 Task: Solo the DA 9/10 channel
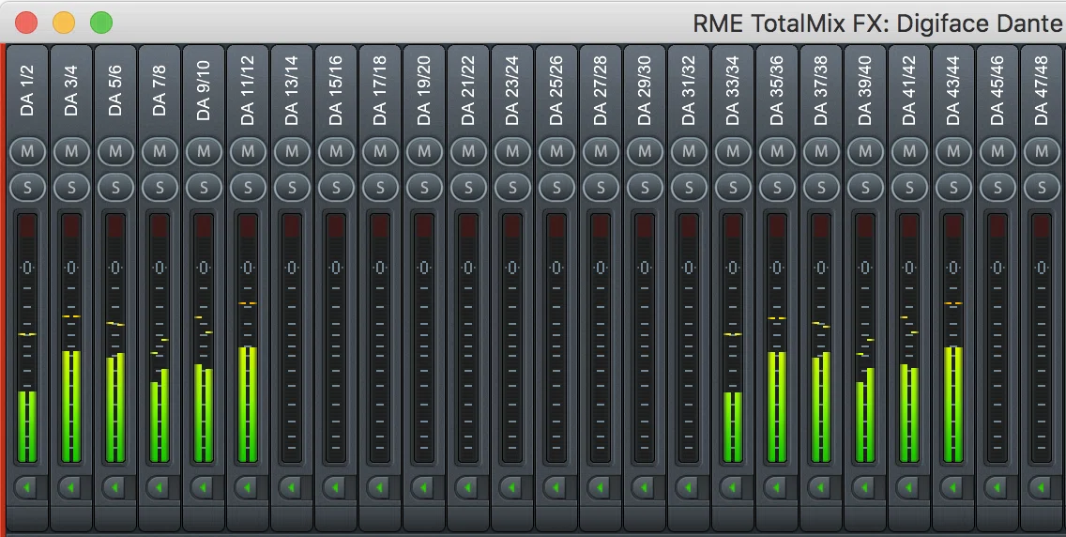coord(204,187)
